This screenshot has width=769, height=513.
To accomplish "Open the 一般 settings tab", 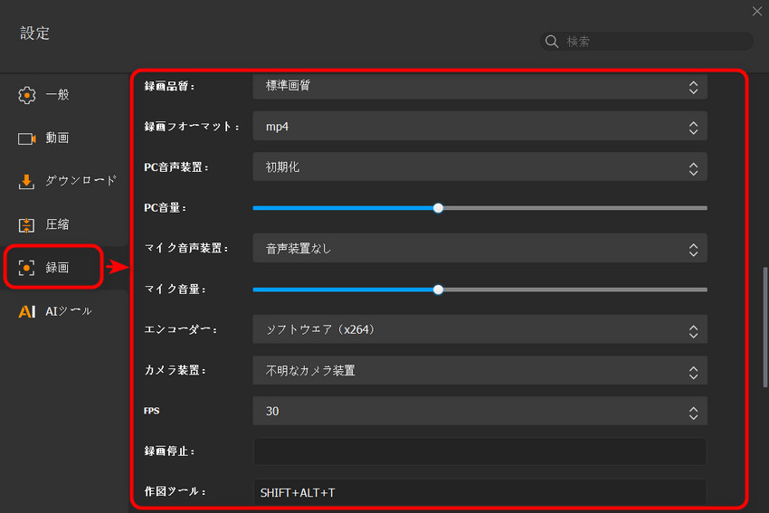I will pos(63,95).
